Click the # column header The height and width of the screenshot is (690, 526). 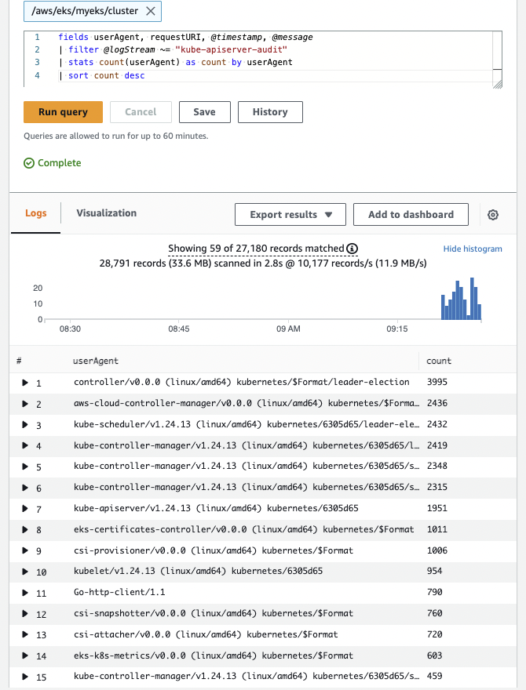19,361
